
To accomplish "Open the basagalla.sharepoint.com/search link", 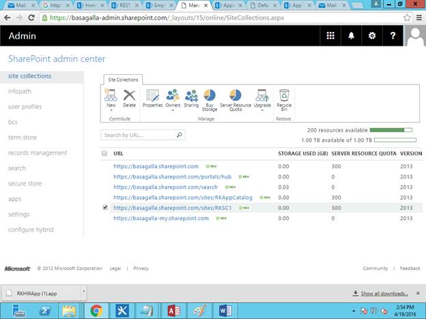I will pyautogui.click(x=165, y=187).
